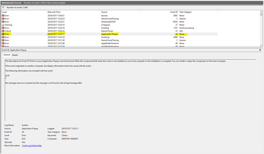Switch to the General tab
The height and width of the screenshot is (154, 264).
click(x=7, y=55)
